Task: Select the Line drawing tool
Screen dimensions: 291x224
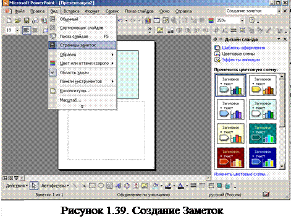Action: click(75, 186)
